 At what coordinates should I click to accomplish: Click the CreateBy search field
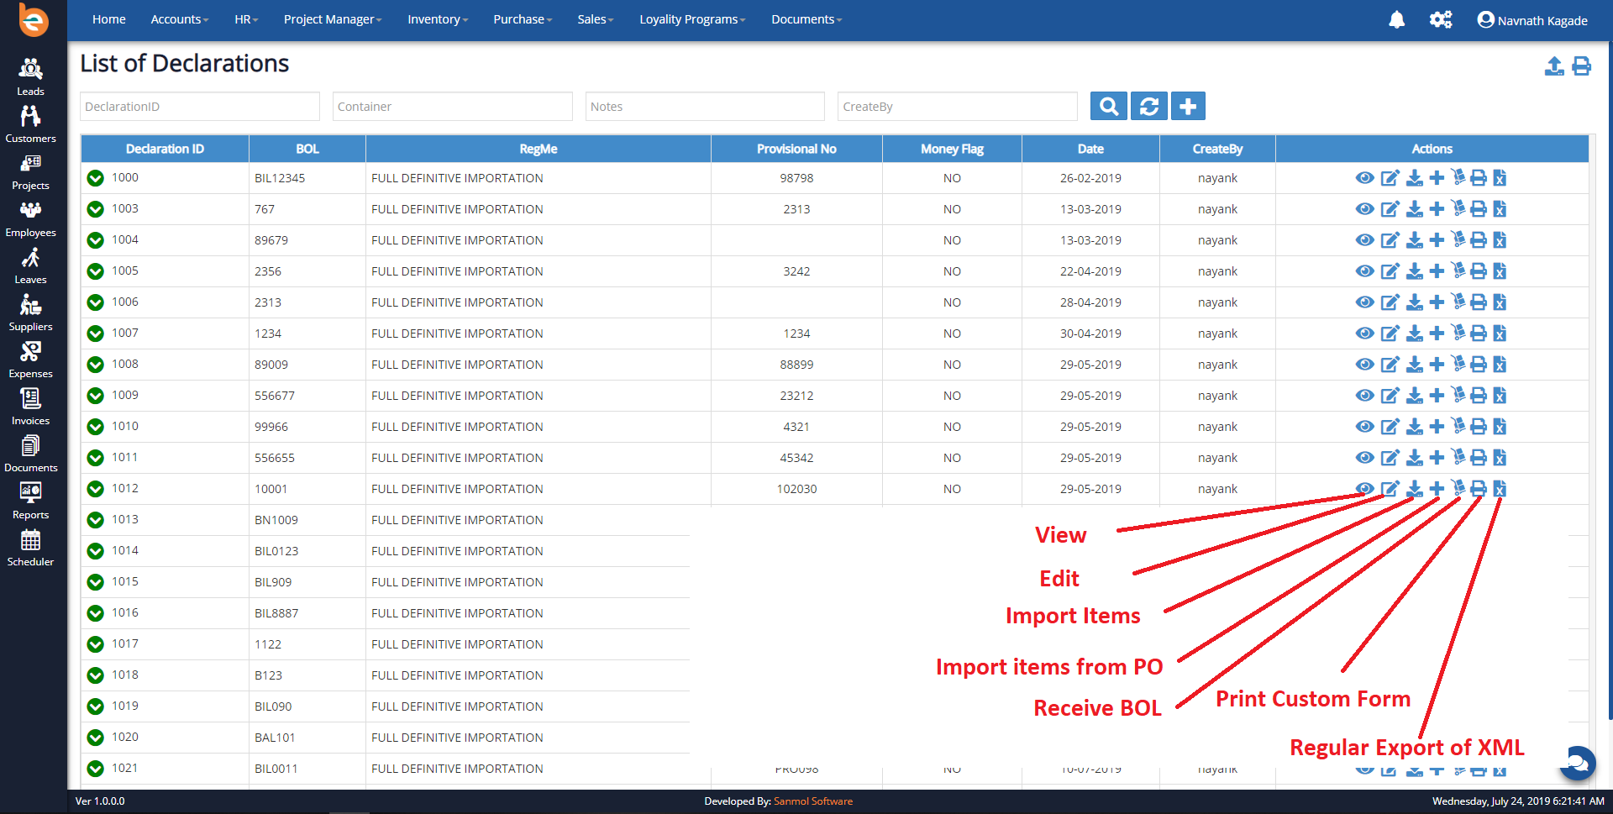(958, 107)
